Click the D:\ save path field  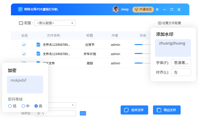(56, 113)
